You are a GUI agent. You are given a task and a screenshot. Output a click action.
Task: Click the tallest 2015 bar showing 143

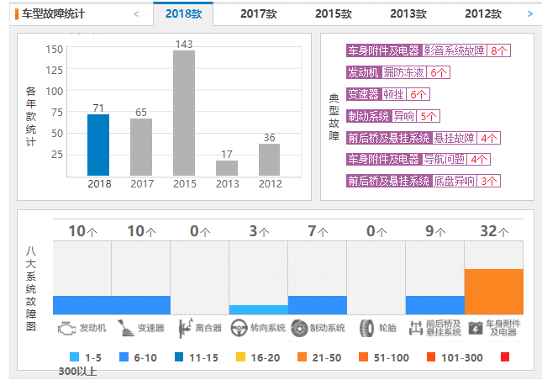click(x=184, y=113)
